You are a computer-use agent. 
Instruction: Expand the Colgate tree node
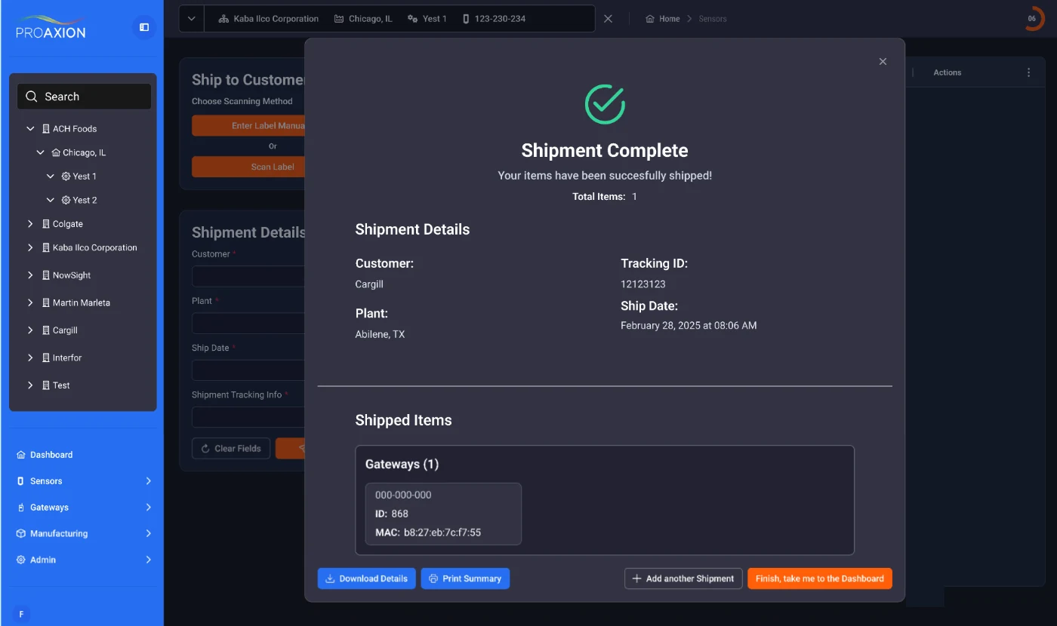pyautogui.click(x=30, y=224)
